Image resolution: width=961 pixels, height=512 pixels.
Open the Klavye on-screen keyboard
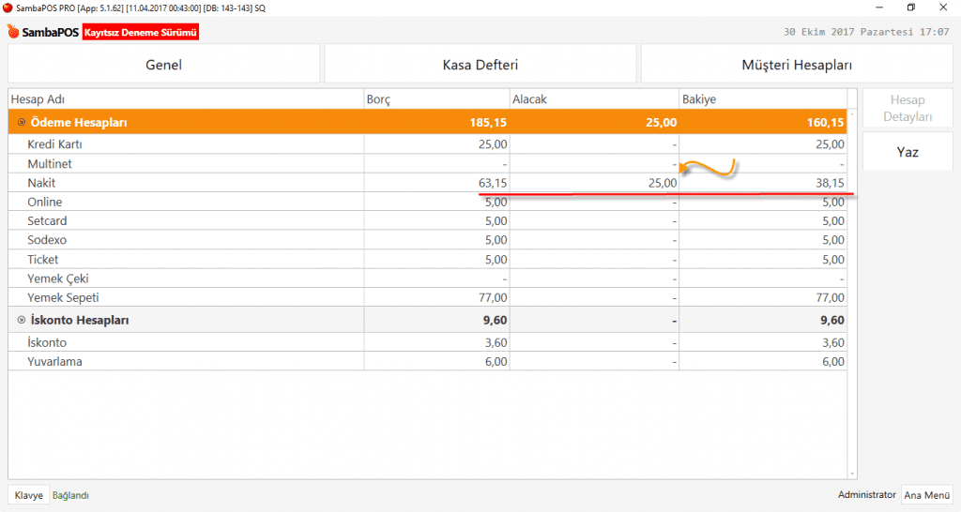[28, 495]
